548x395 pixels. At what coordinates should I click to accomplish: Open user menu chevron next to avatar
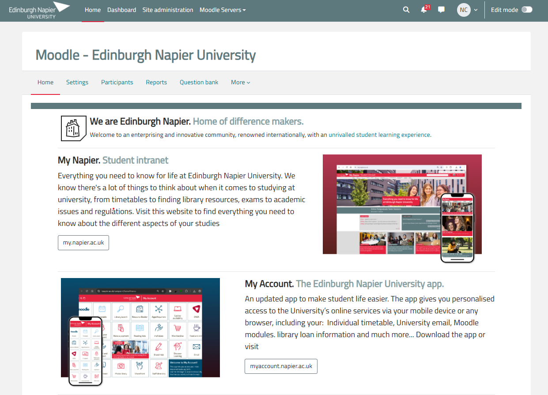[476, 10]
